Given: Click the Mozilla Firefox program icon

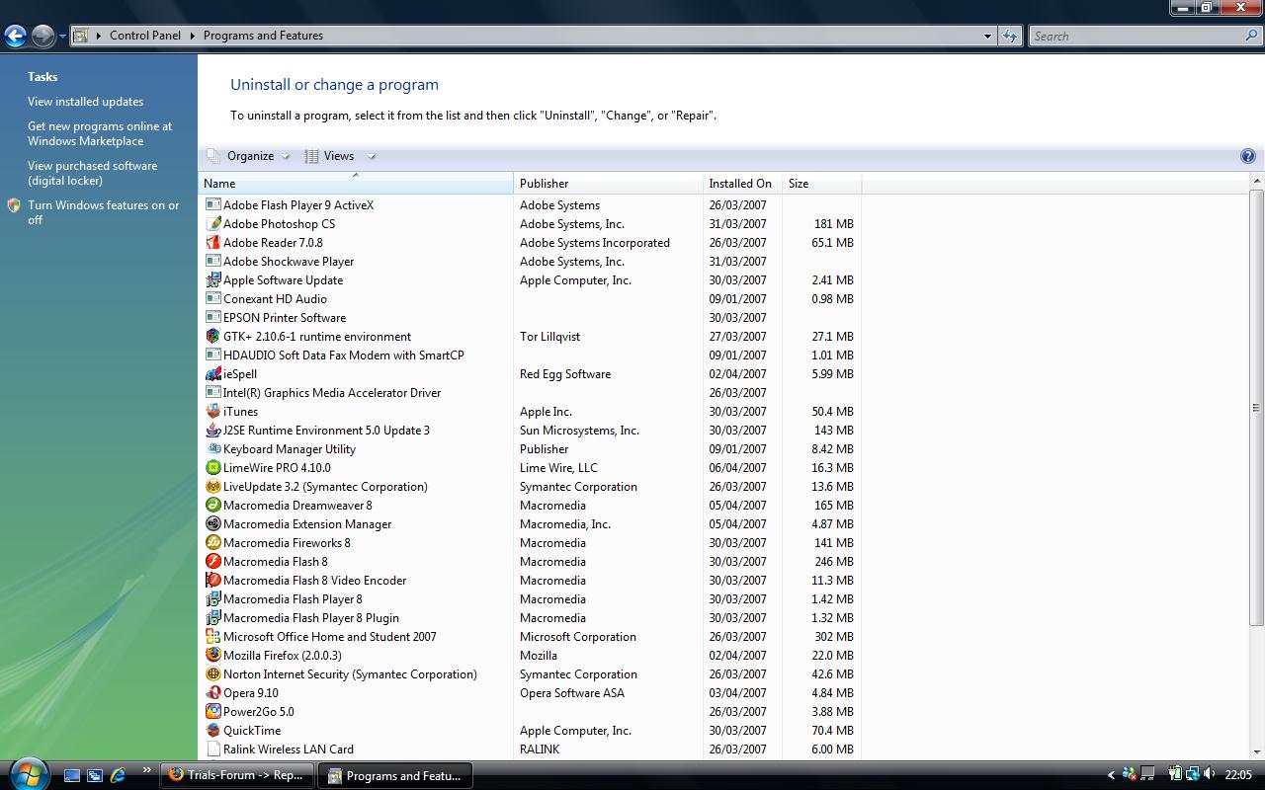Looking at the screenshot, I should click(x=212, y=656).
